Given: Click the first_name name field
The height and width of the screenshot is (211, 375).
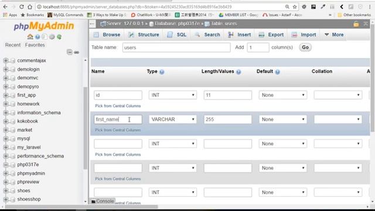Looking at the screenshot, I should click(118, 120).
